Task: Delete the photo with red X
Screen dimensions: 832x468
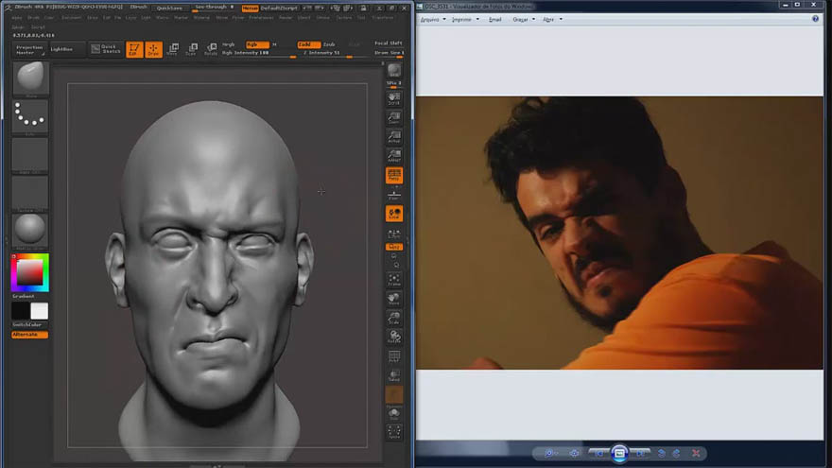Action: [x=696, y=453]
